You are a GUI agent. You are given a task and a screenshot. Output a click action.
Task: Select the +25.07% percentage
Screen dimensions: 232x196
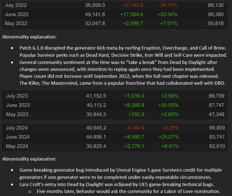point(169,137)
